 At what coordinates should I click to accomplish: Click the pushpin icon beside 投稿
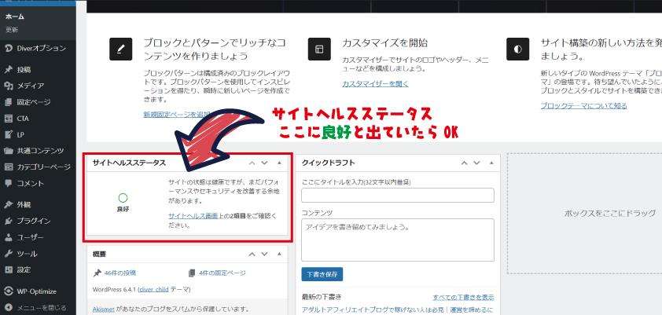pyautogui.click(x=8, y=69)
